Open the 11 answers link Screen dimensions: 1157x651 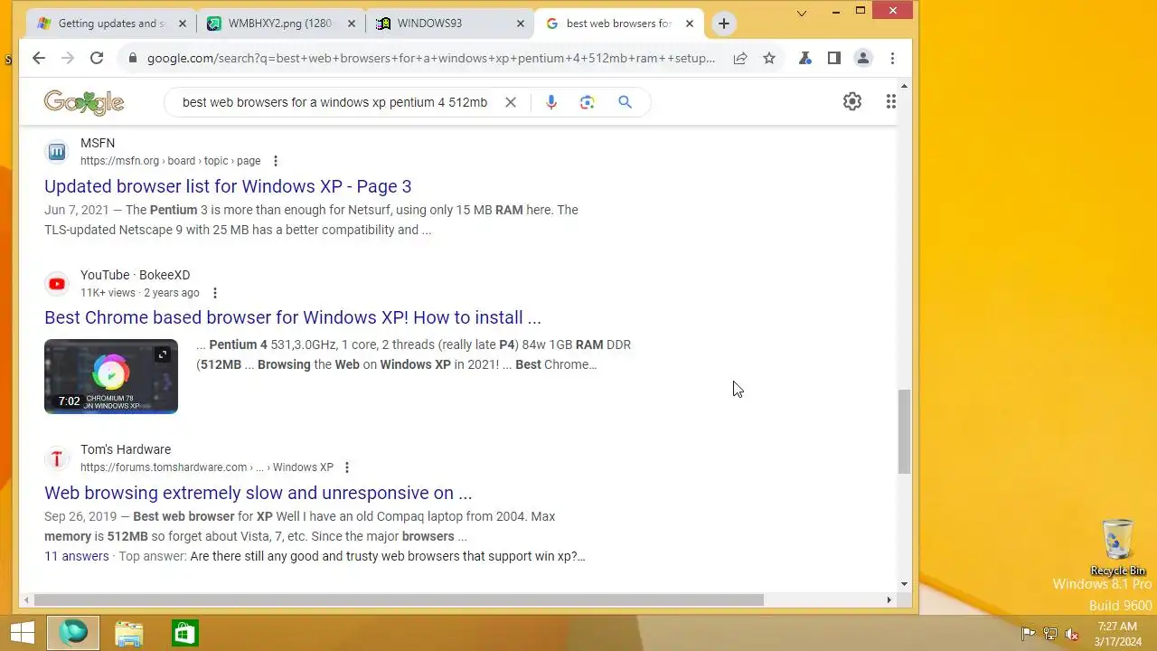[x=77, y=556]
